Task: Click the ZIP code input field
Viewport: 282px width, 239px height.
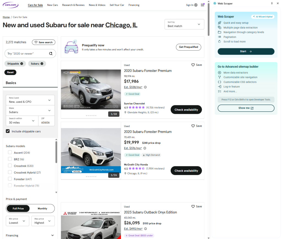Action: (x=47, y=122)
